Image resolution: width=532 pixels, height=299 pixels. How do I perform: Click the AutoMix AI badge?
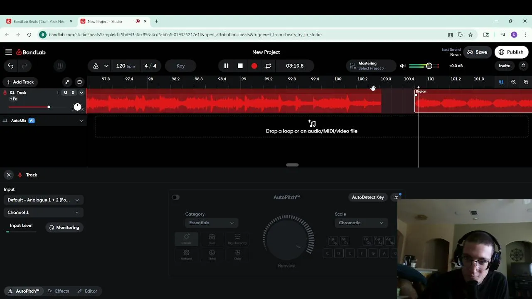point(32,120)
